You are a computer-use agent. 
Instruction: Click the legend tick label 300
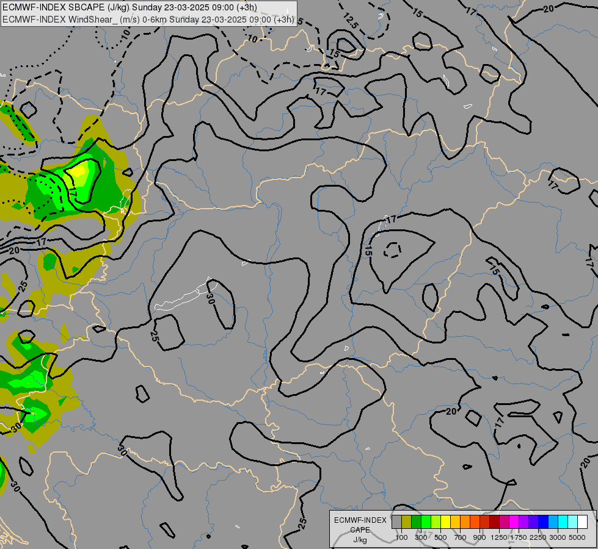(x=421, y=537)
